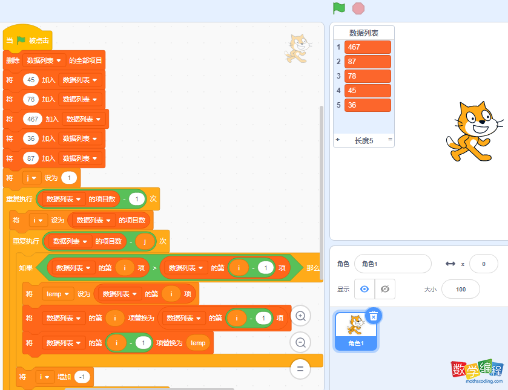Click the x position input field
Viewport: 508px width, 390px height.
click(x=483, y=264)
